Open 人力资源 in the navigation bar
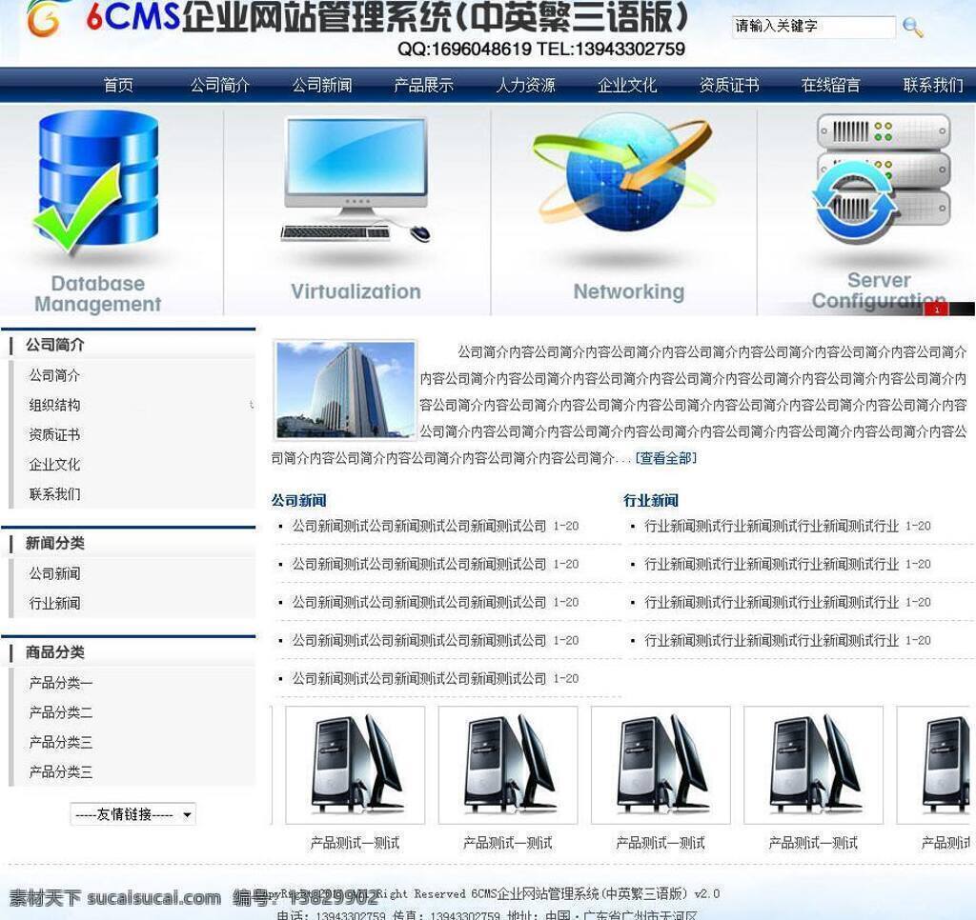The height and width of the screenshot is (920, 976). pyautogui.click(x=525, y=85)
